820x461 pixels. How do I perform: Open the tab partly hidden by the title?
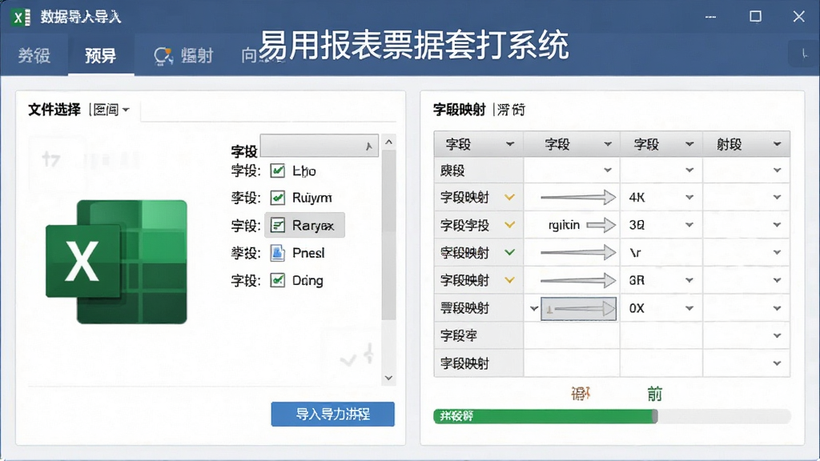point(250,55)
